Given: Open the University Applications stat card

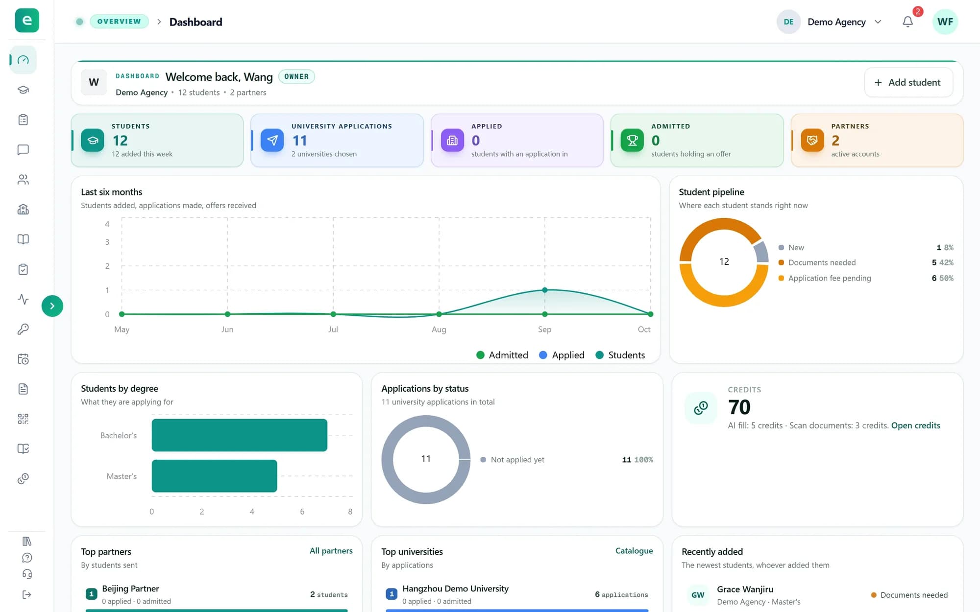Looking at the screenshot, I should 337,141.
